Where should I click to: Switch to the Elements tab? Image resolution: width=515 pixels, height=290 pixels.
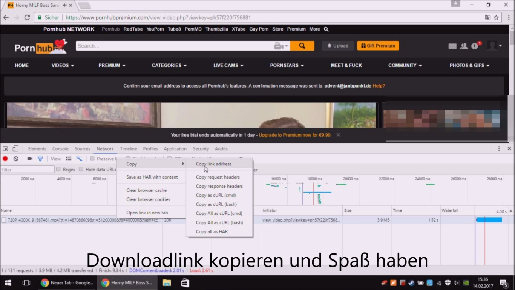tap(37, 149)
